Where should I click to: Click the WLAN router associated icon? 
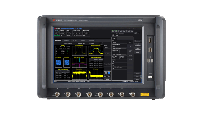coord(57,33)
